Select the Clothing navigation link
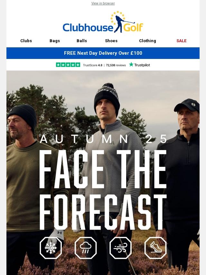Image resolution: width=206 pixels, height=275 pixels. click(147, 41)
